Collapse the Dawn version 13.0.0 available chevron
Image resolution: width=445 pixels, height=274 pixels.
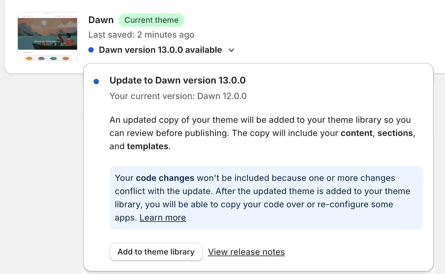(x=231, y=50)
